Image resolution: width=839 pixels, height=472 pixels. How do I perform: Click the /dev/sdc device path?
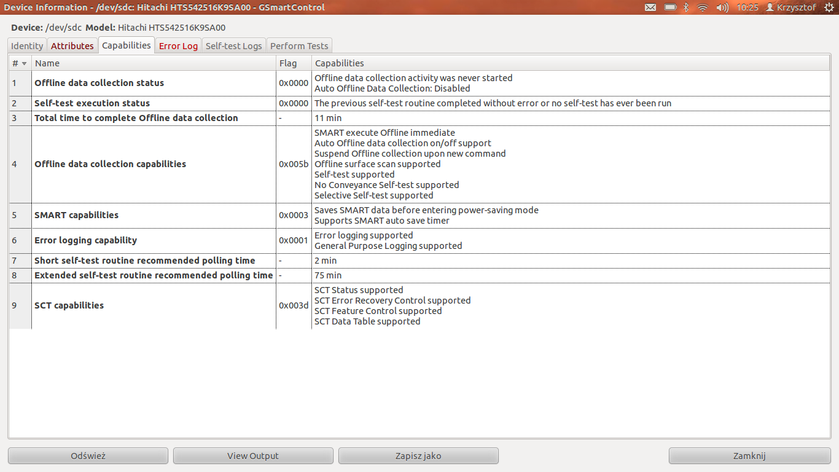64,28
